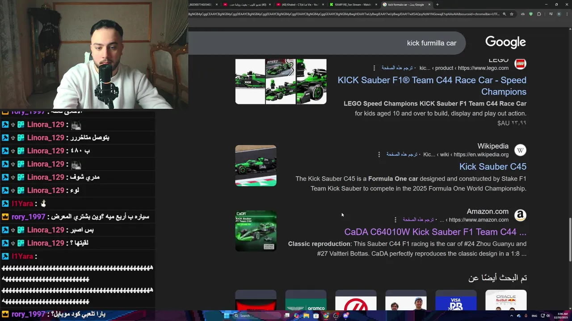Select the kick formula car Google tab

406,4
